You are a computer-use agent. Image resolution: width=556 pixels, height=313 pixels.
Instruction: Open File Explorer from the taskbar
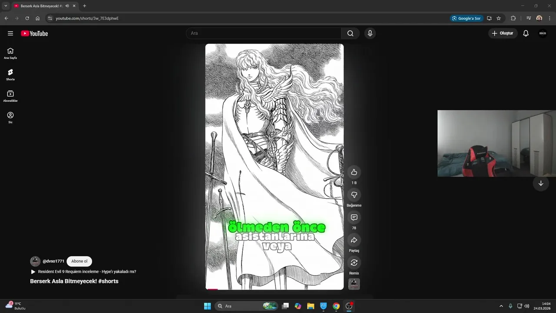pyautogui.click(x=311, y=306)
